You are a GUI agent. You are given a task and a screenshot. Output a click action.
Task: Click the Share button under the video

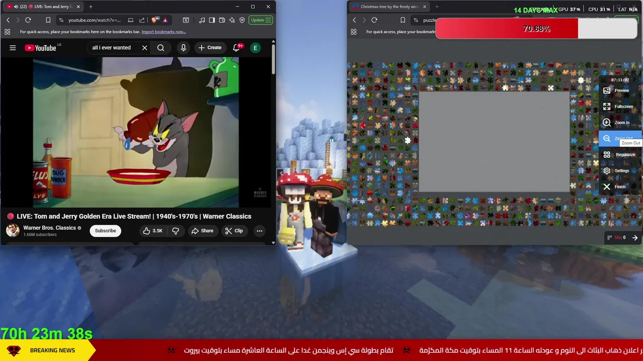click(x=202, y=231)
